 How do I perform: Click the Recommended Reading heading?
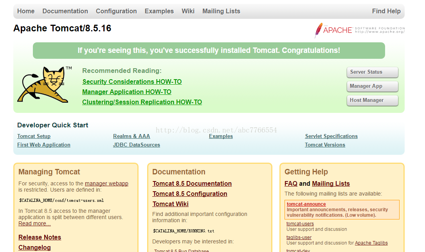coord(122,71)
